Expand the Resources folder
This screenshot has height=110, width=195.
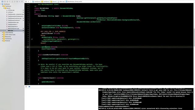coord(2,37)
